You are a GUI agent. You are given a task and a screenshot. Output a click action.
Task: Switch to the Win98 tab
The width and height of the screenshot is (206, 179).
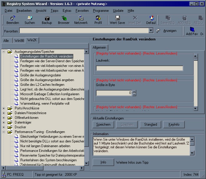(x=19, y=40)
